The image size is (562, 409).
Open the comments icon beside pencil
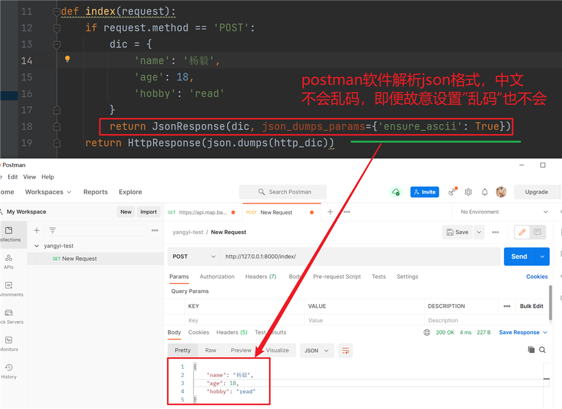(x=537, y=232)
